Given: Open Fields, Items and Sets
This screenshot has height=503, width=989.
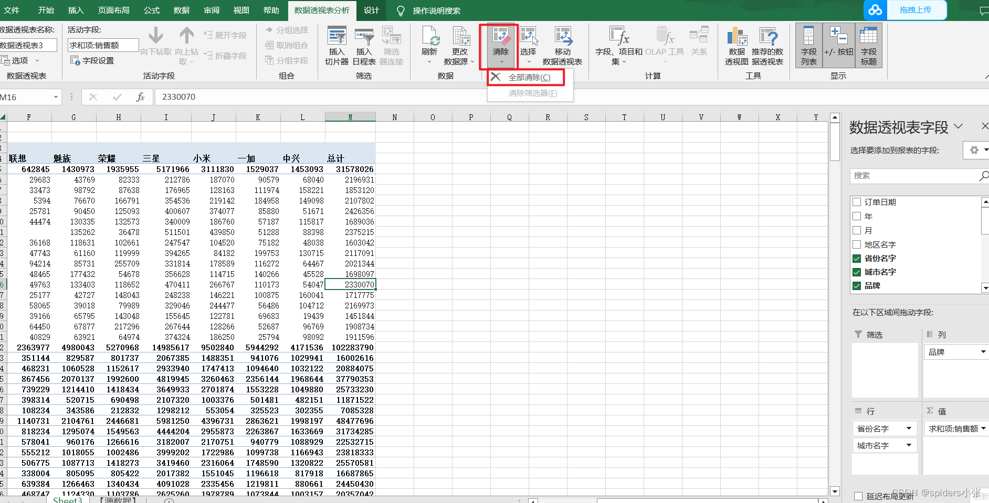Looking at the screenshot, I should tap(618, 46).
